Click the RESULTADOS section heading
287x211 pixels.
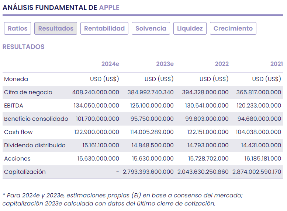point(24,47)
